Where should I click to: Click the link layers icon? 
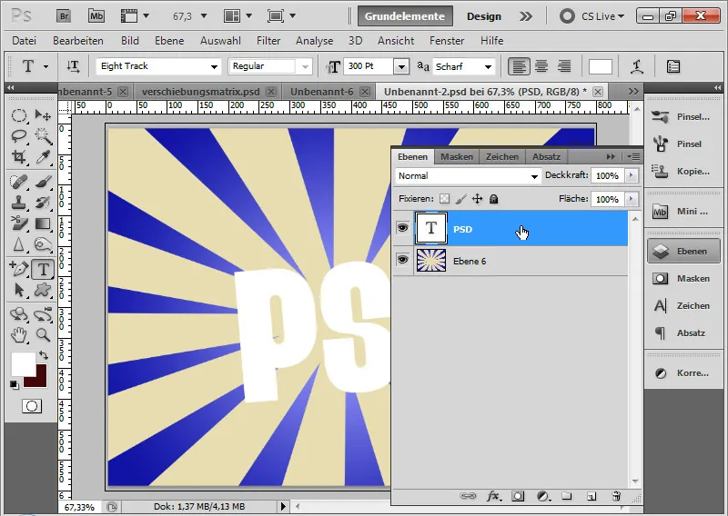(x=468, y=496)
